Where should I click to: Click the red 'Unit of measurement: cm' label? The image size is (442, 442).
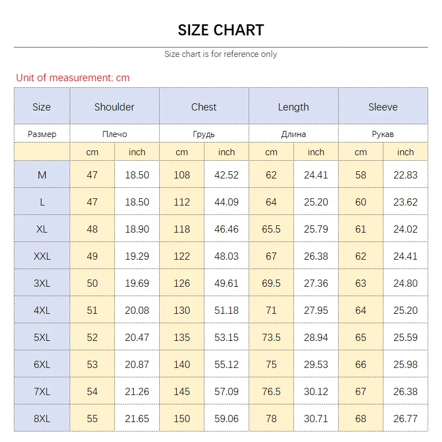click(73, 78)
